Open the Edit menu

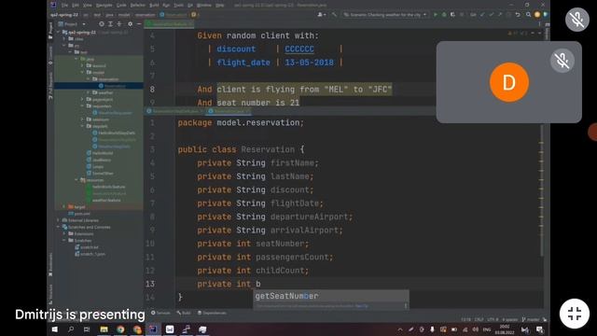click(76, 5)
